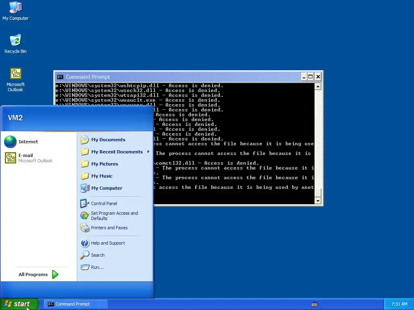The width and height of the screenshot is (414, 310).
Task: Click the Control Panel icon
Action: tap(84, 203)
